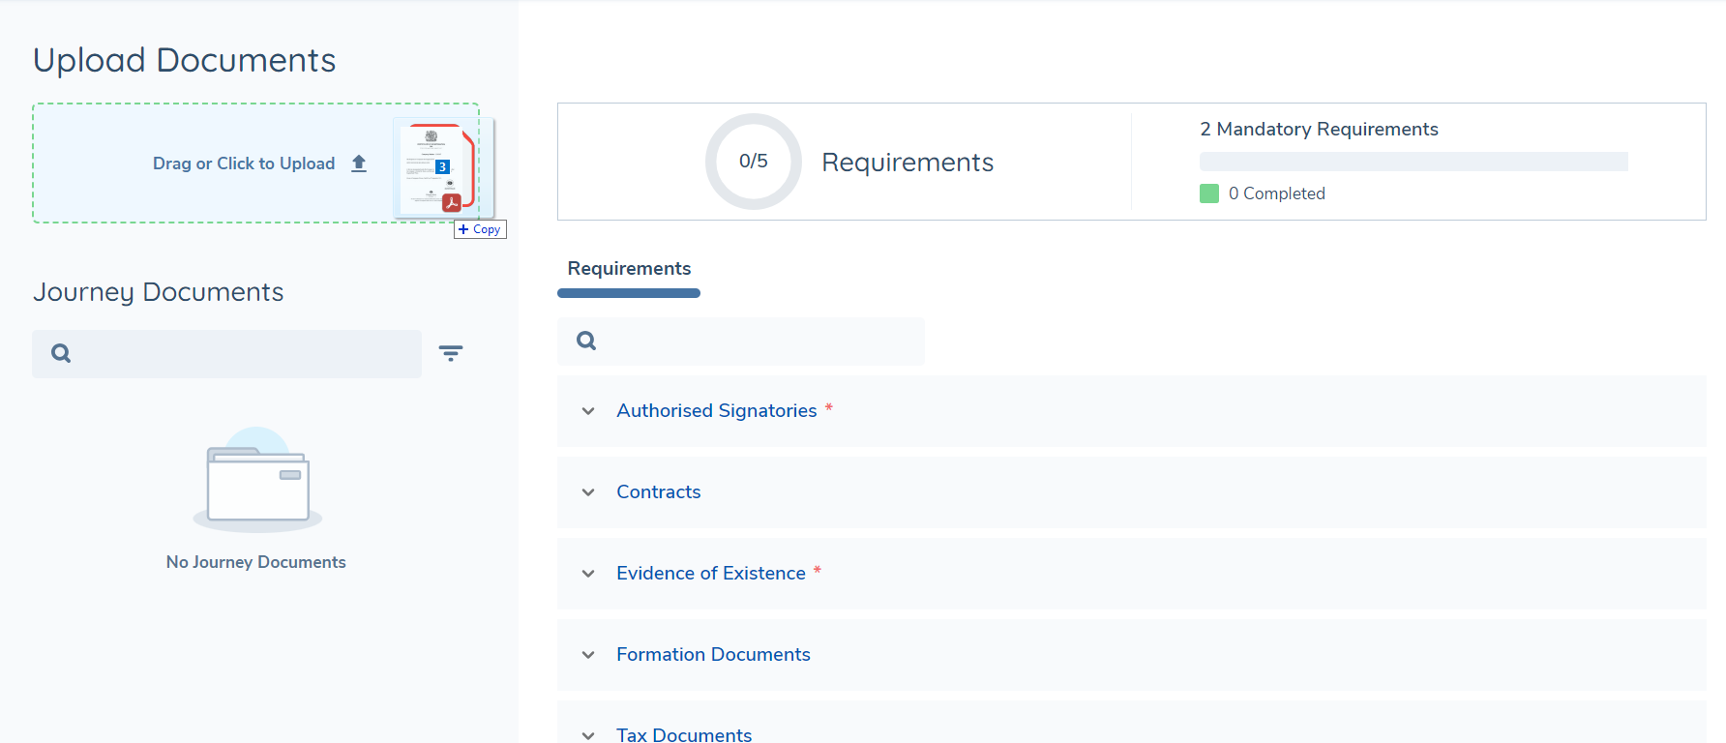The width and height of the screenshot is (1726, 743).
Task: Expand the Contracts section chevron
Action: pyautogui.click(x=588, y=492)
